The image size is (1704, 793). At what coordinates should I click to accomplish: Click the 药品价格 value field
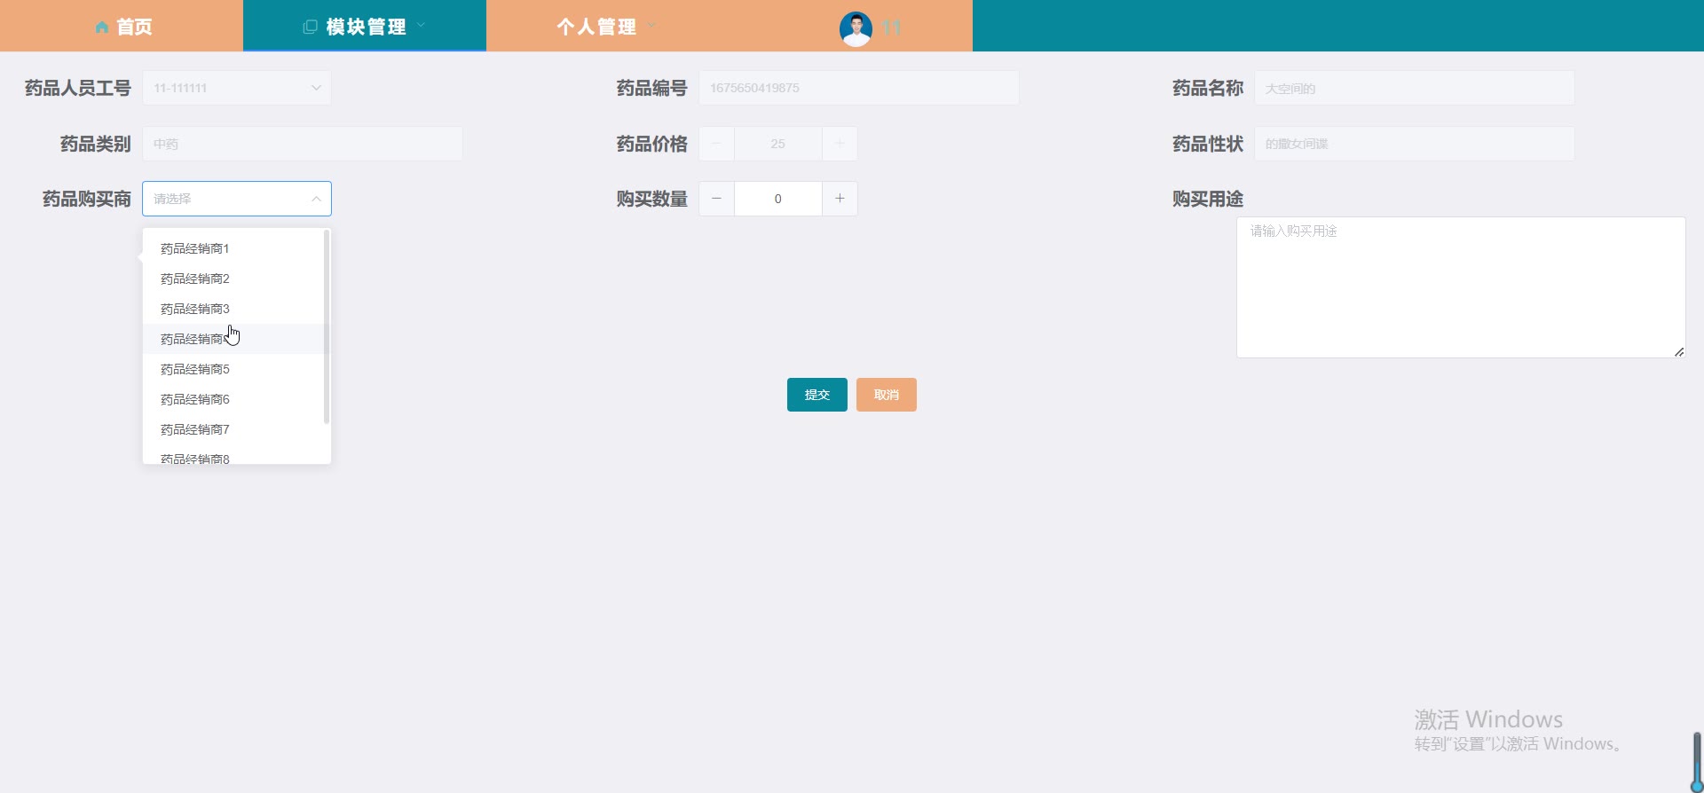777,144
